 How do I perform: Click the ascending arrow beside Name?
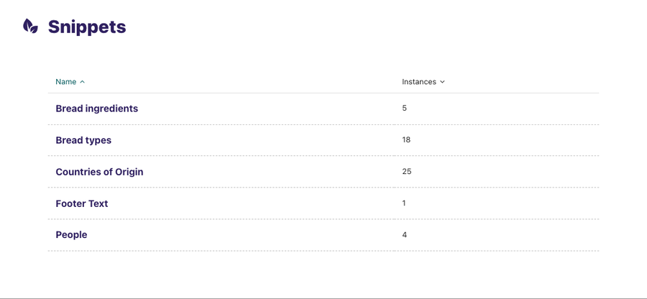click(83, 82)
